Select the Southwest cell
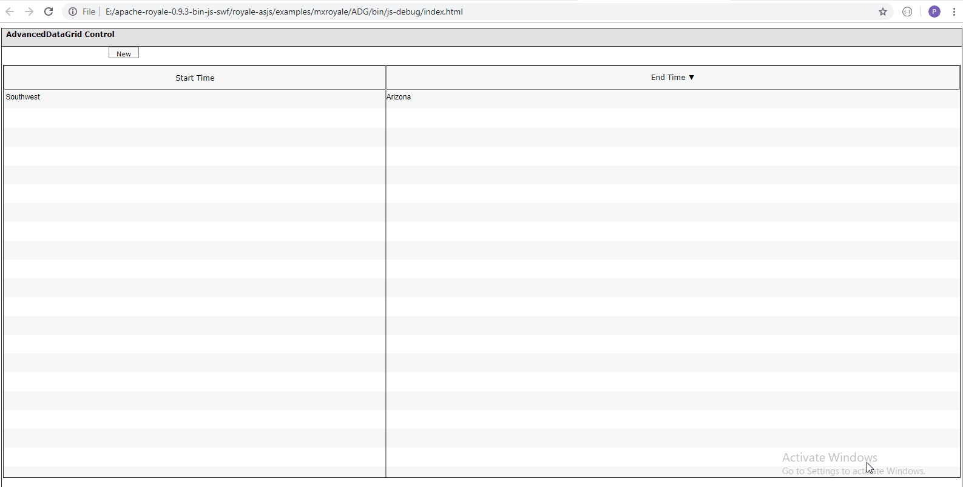 click(195, 97)
